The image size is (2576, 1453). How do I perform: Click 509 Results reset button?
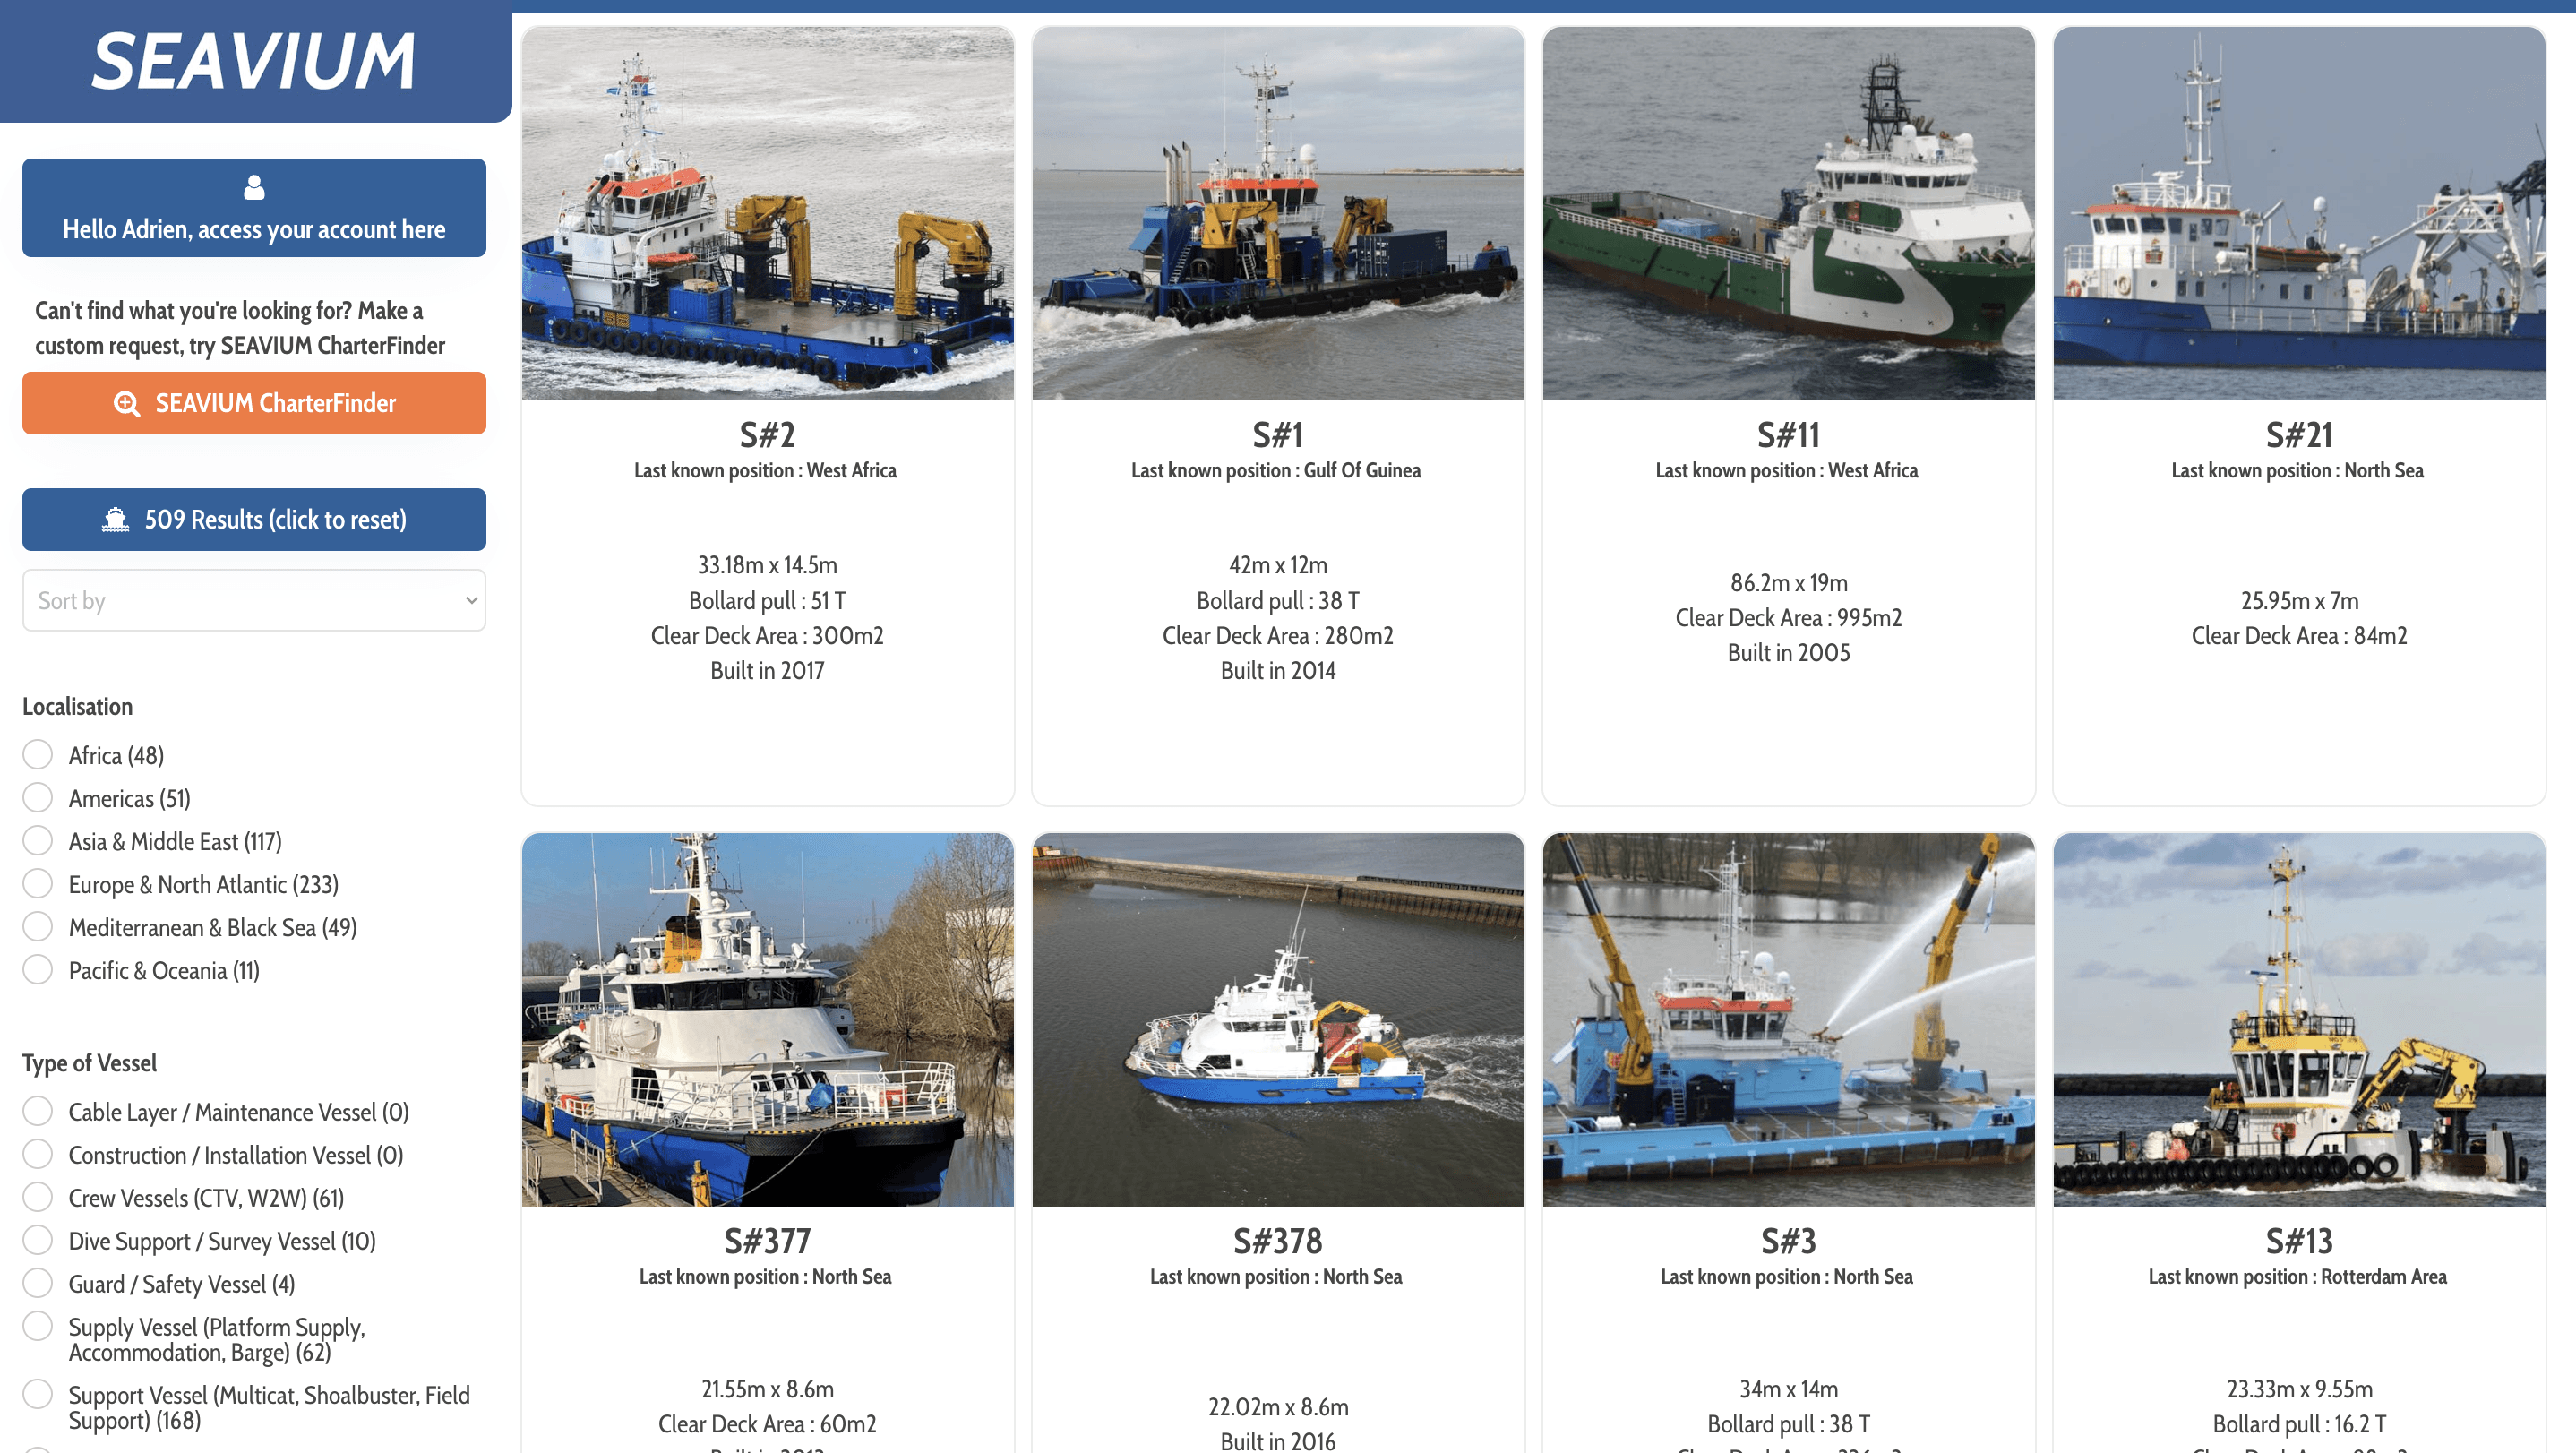tap(253, 519)
